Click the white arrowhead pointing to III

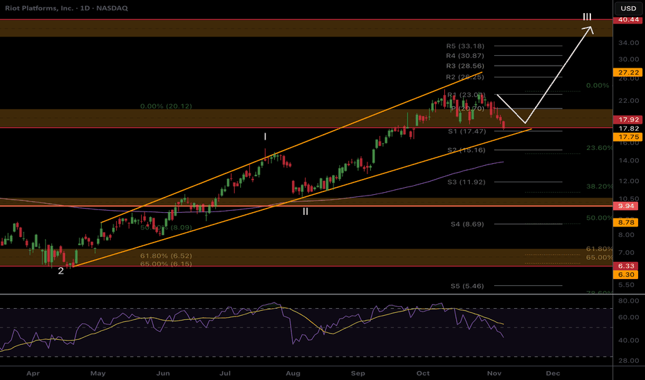pyautogui.click(x=589, y=29)
